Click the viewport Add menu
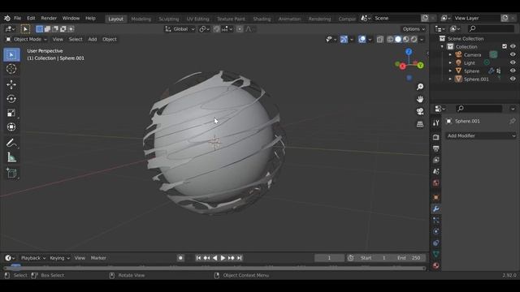520x292 pixels. pyautogui.click(x=92, y=40)
